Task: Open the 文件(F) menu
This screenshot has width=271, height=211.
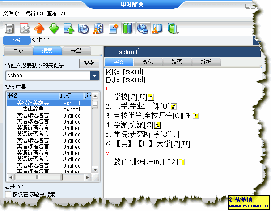Action: [x=12, y=13]
